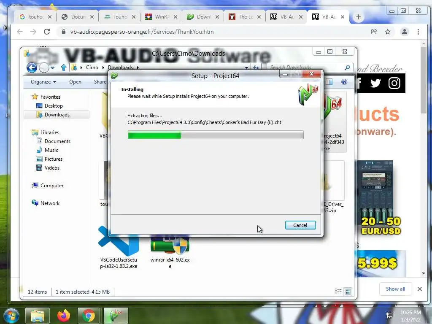The height and width of the screenshot is (324, 432).
Task: Click Cancel in the Project64 setup dialog
Action: 300,225
